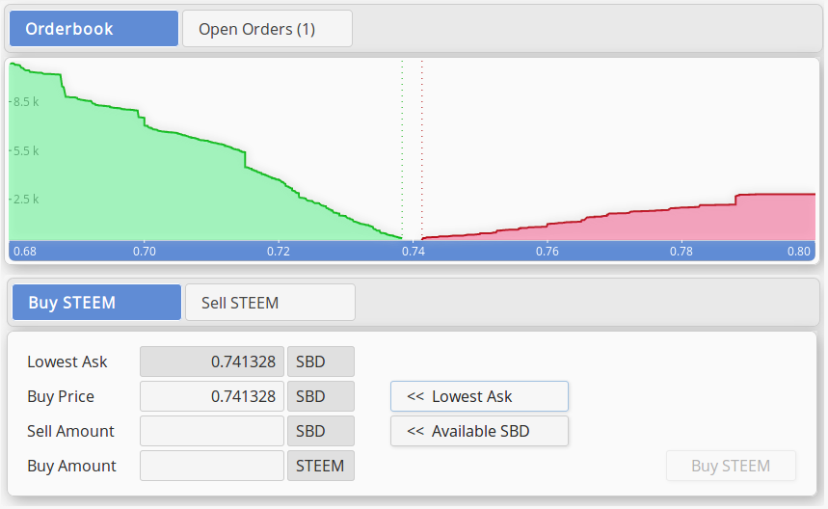Click the Buy Price row label

pyautogui.click(x=61, y=396)
